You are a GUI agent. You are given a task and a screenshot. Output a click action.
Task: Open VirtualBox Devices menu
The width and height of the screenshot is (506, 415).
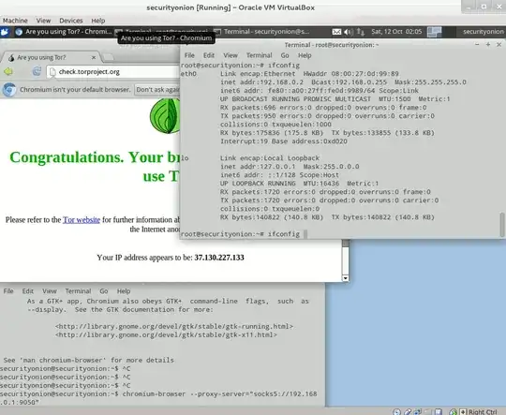click(71, 21)
